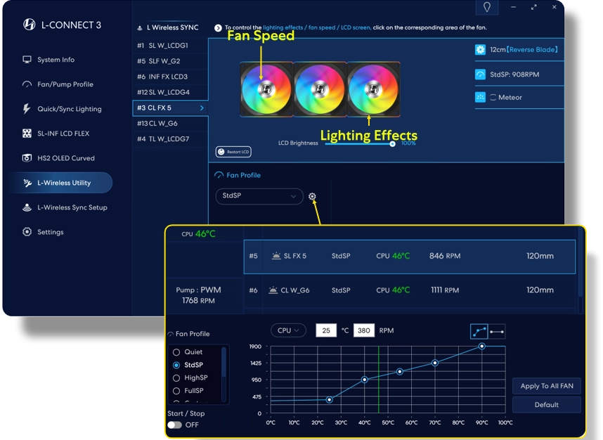
Task: Select the curve mode graph icon
Action: coord(479,331)
